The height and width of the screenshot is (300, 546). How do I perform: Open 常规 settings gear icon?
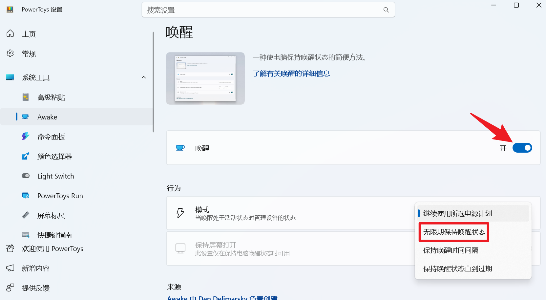10,54
